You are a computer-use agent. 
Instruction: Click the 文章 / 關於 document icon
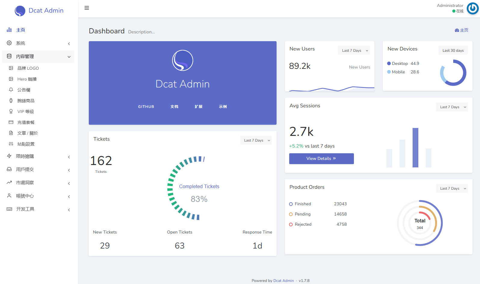[11, 133]
